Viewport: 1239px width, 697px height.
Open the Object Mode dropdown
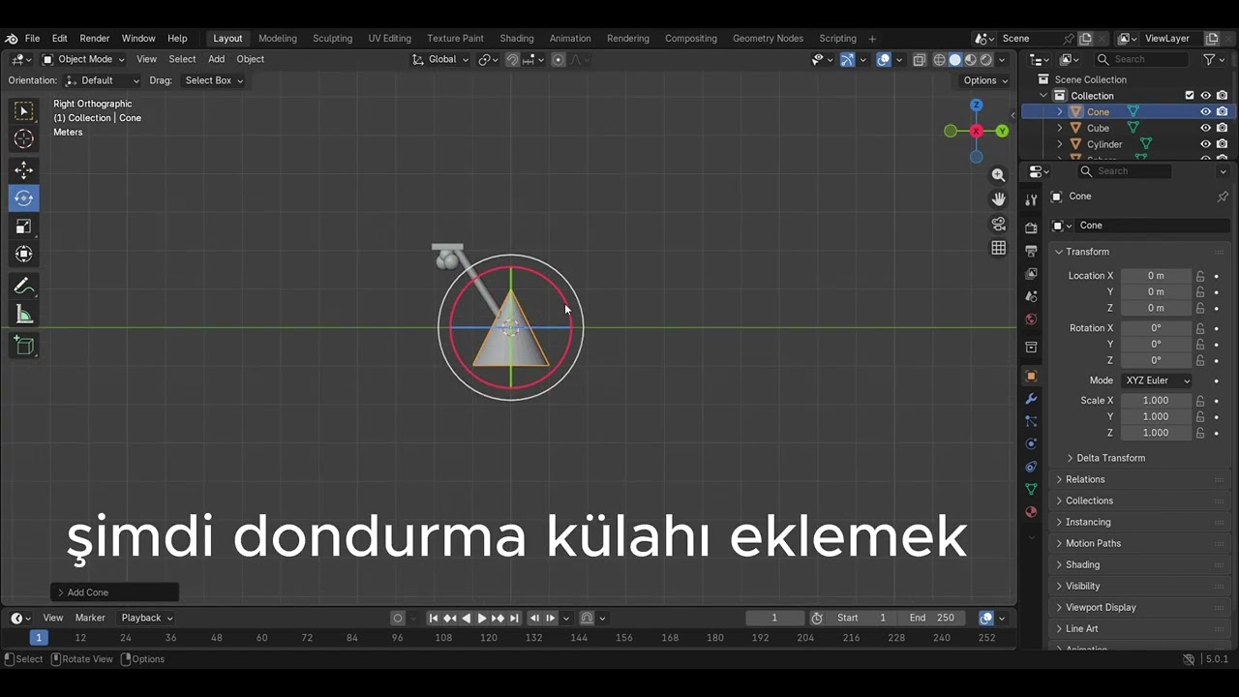(x=83, y=59)
